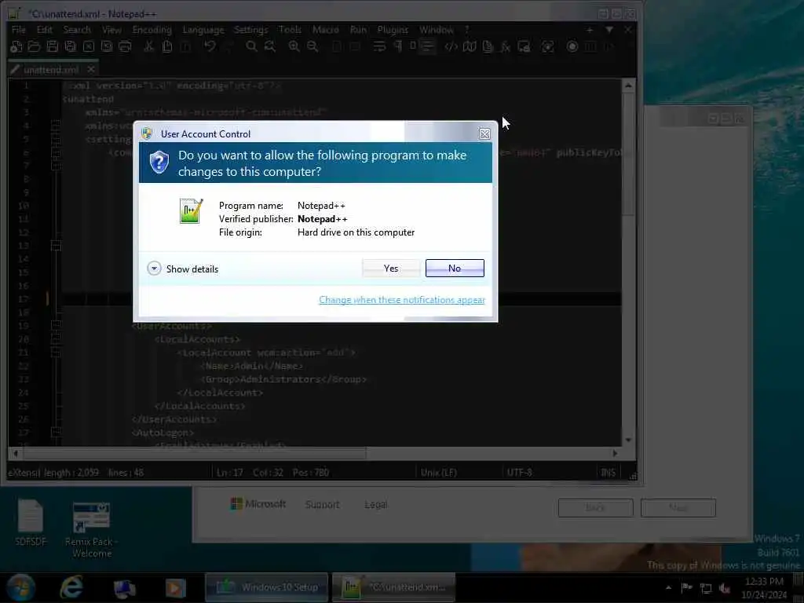
Task: Open the File menu in Notepad++
Action: coord(19,30)
